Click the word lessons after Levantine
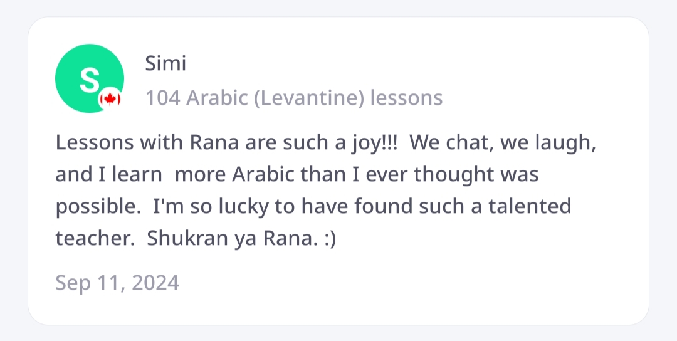The height and width of the screenshot is (341, 677). (406, 98)
